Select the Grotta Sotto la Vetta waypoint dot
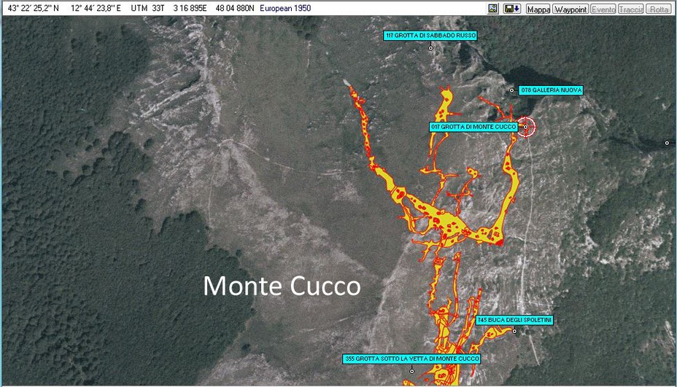The image size is (677, 387). pyautogui.click(x=411, y=372)
